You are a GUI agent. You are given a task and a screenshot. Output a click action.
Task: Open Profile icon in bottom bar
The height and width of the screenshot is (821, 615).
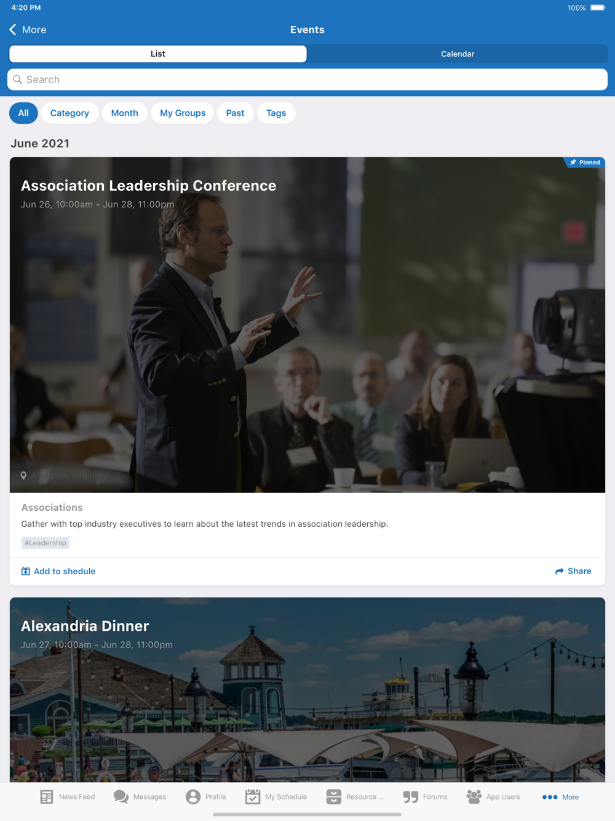pyautogui.click(x=193, y=797)
